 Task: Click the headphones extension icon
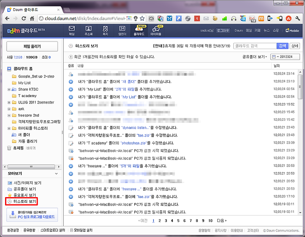(x=233, y=19)
